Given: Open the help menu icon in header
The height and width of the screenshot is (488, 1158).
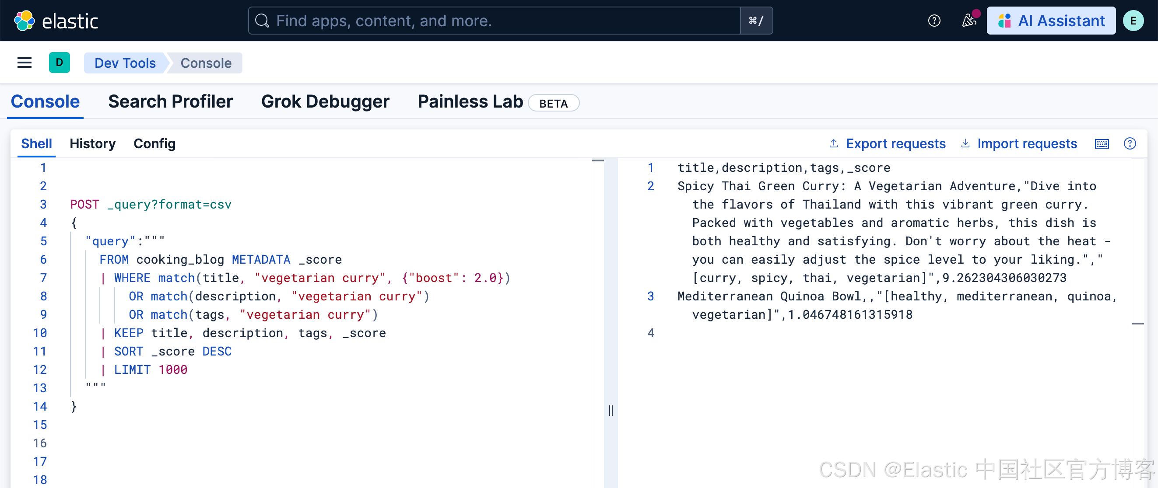Looking at the screenshot, I should (x=934, y=21).
